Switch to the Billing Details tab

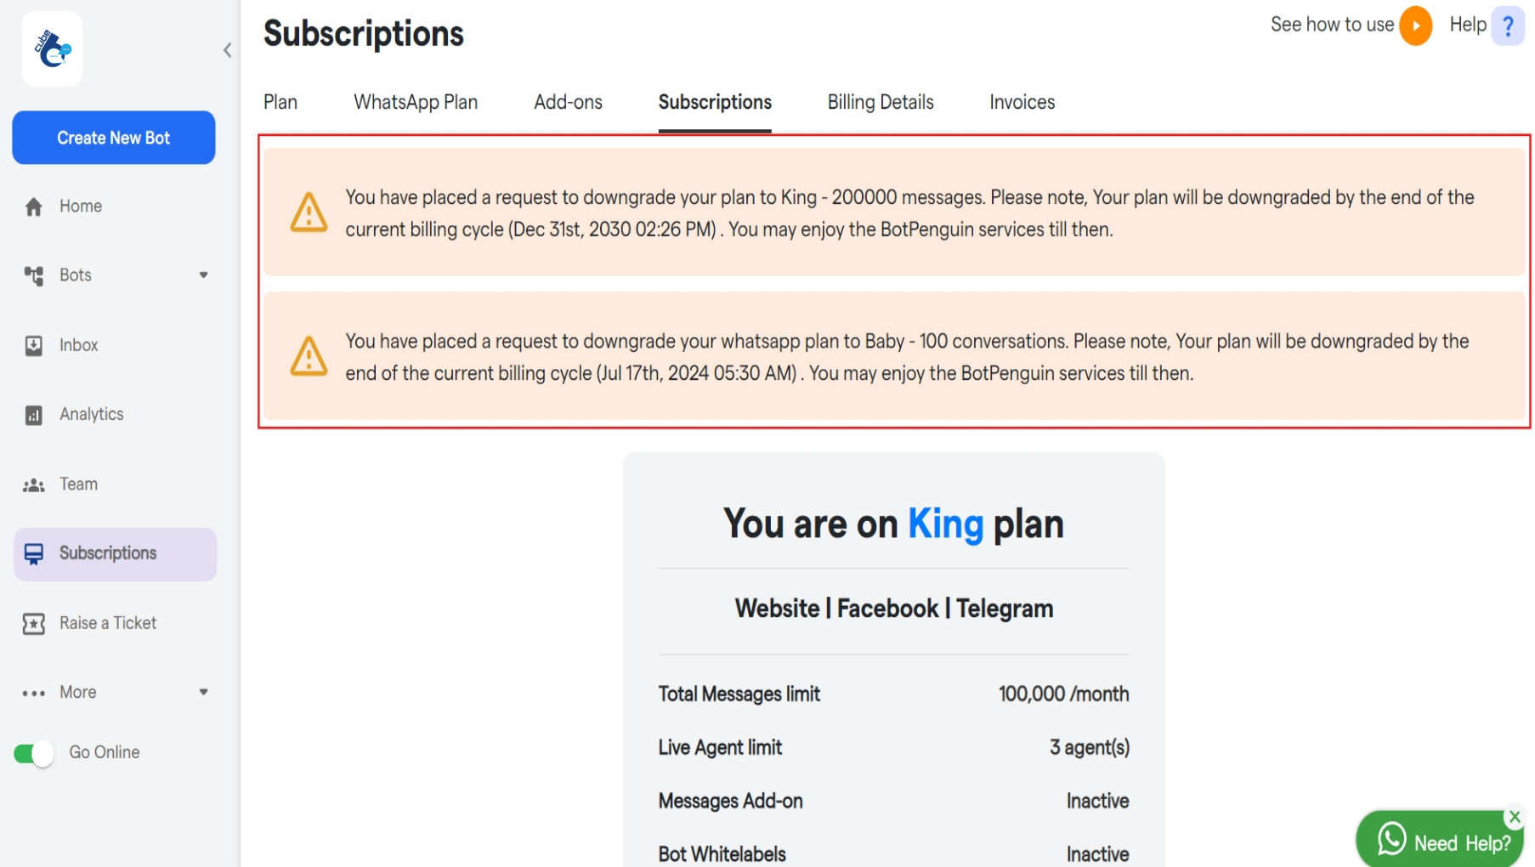[880, 102]
